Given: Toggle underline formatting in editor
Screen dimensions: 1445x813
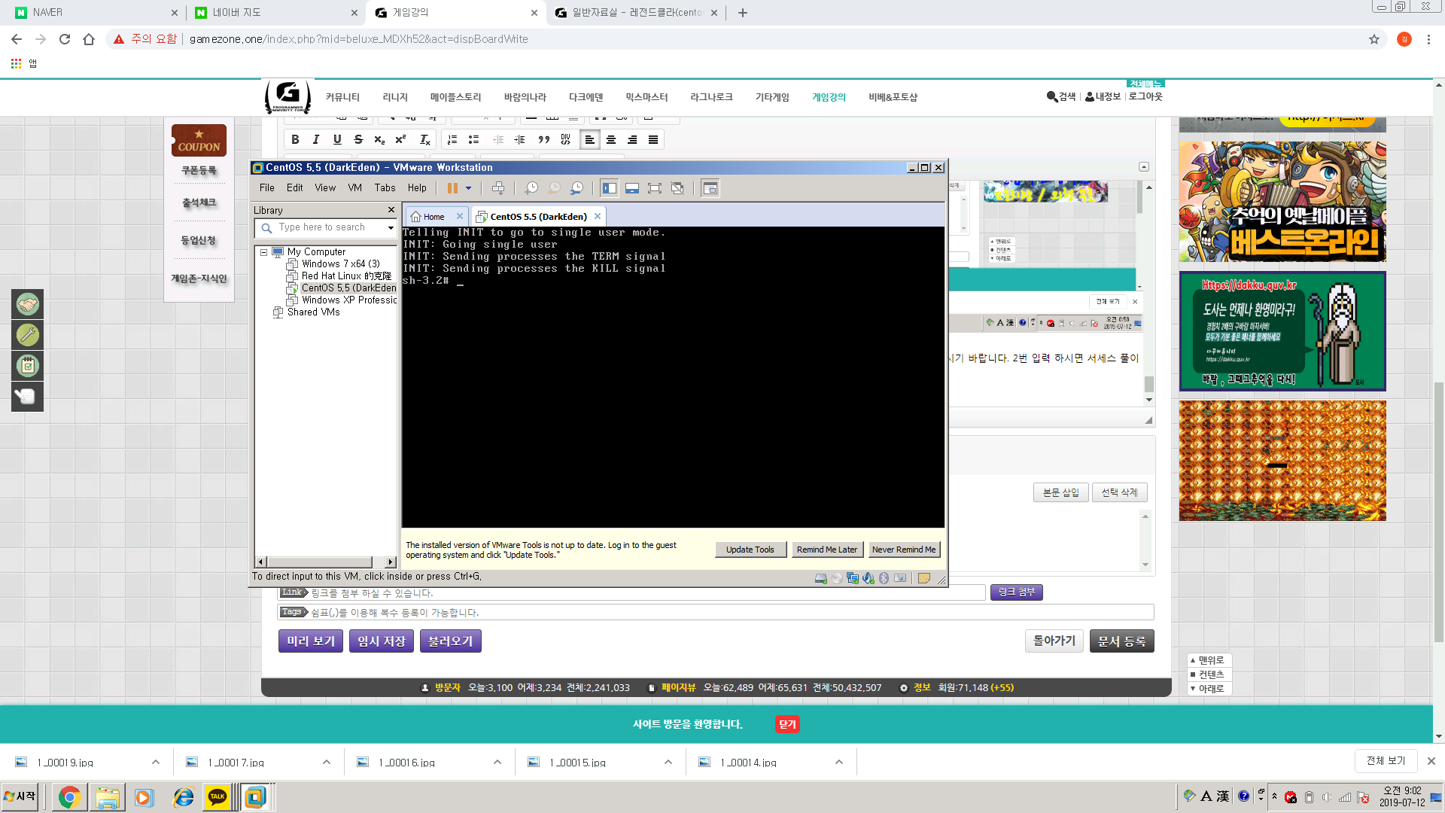Looking at the screenshot, I should [337, 139].
